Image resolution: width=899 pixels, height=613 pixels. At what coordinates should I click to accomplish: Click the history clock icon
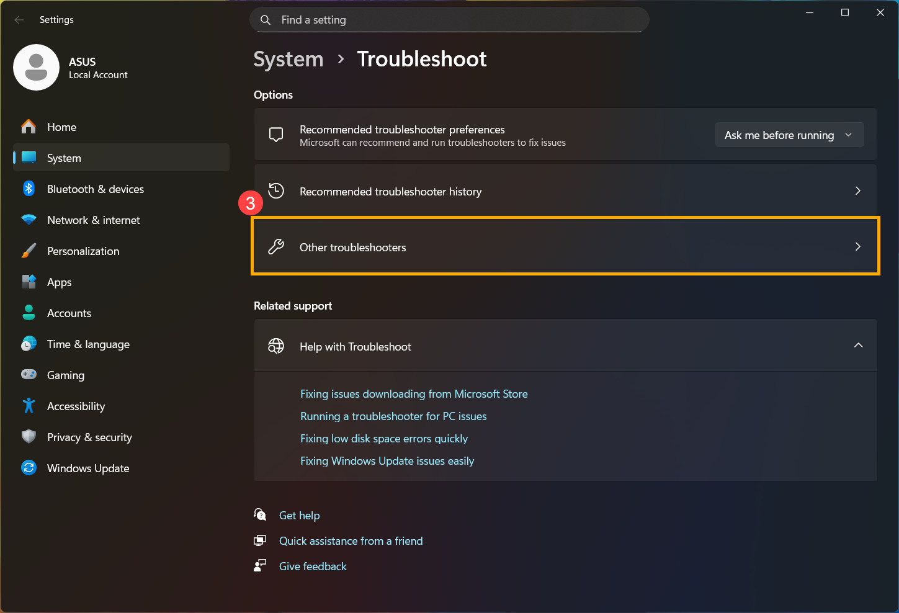276,190
